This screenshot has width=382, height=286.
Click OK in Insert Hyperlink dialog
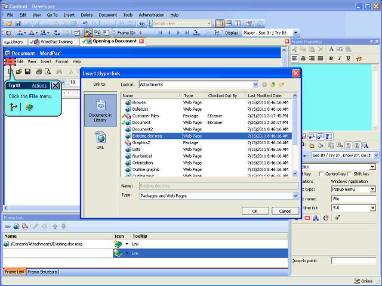click(255, 211)
